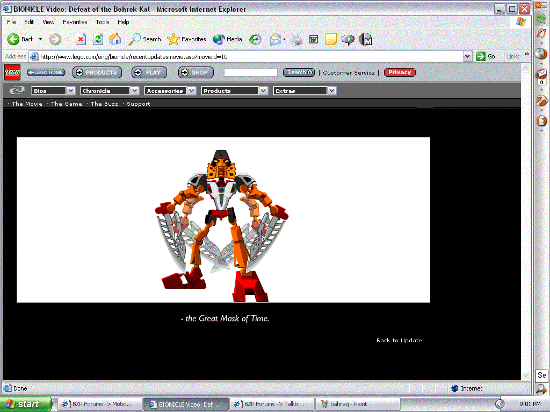550x412 pixels.
Task: Click the LEGO site search input field
Action: (250, 72)
